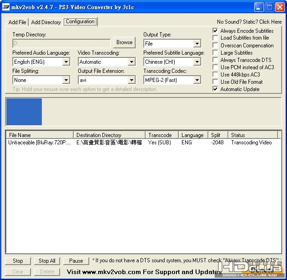Click the Status column header

(x=253, y=135)
